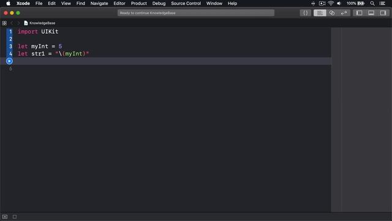Run the playground up to line 5

pos(9,61)
